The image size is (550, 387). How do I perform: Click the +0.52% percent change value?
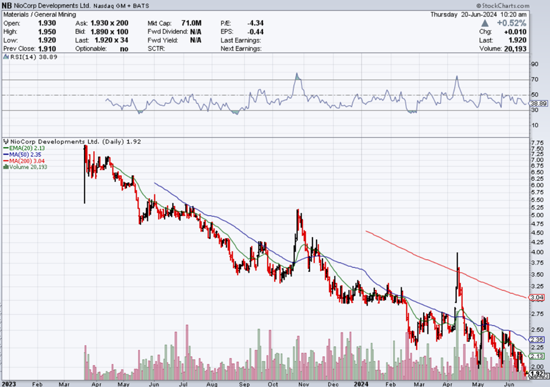click(512, 23)
